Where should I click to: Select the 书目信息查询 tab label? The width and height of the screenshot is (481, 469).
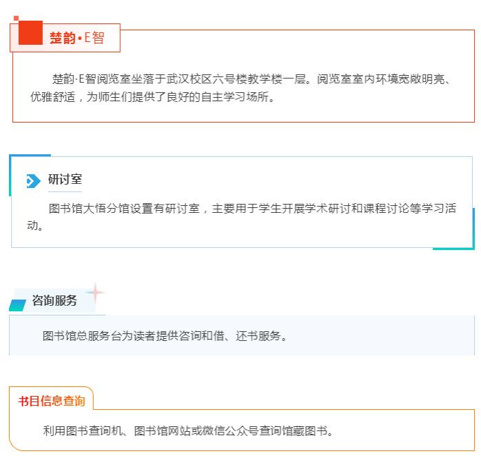pos(52,401)
